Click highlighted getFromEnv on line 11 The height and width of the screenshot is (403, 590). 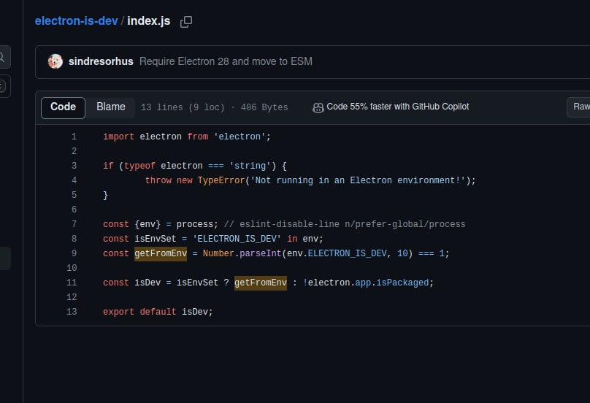261,283
